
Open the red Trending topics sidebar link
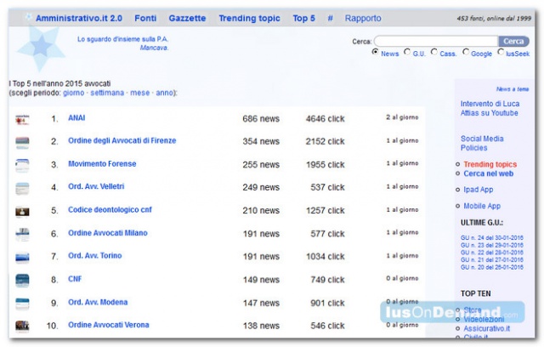(x=490, y=164)
